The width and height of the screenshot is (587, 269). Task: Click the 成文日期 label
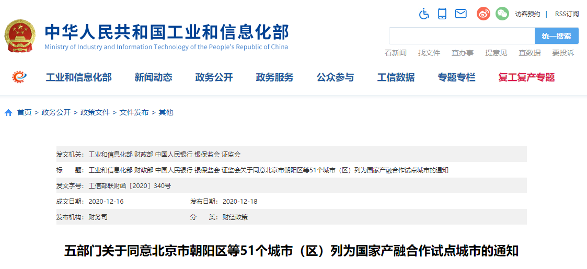pos(71,201)
